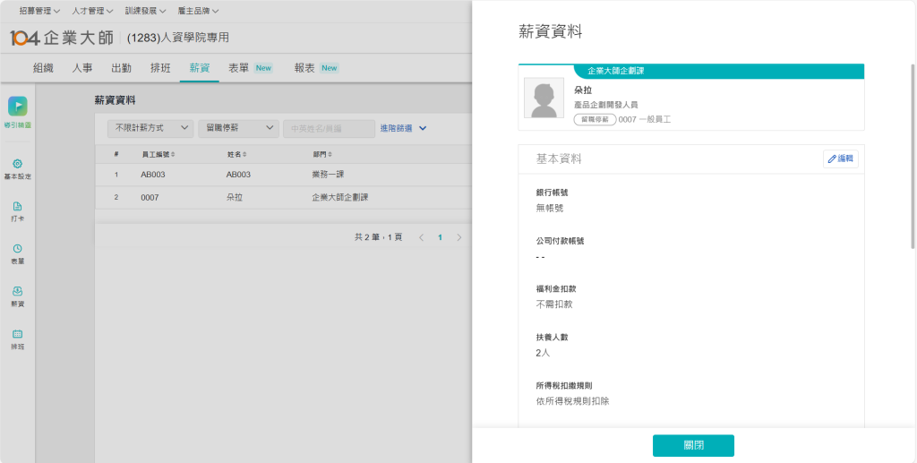Switch to the 出勤 tab

[x=121, y=68]
